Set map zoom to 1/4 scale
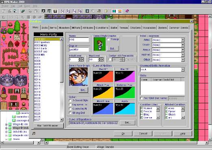 click(x=74, y=11)
